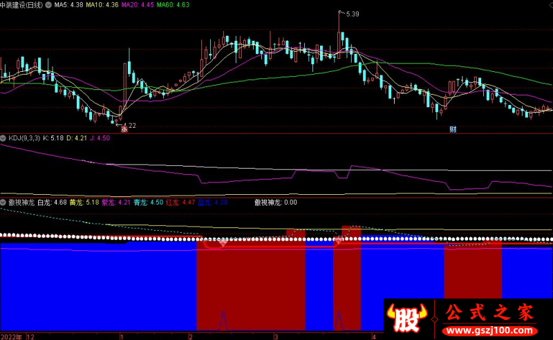This screenshot has width=553, height=340.
Task: Click the 2022年 date on time axis
Action: 12,336
